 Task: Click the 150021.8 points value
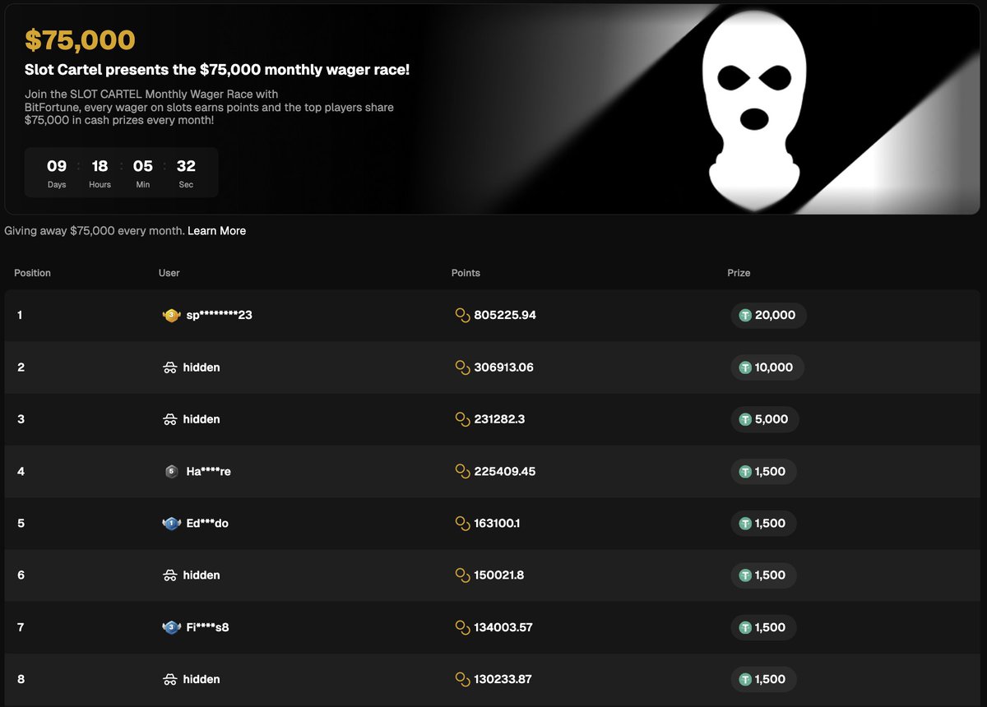(498, 575)
